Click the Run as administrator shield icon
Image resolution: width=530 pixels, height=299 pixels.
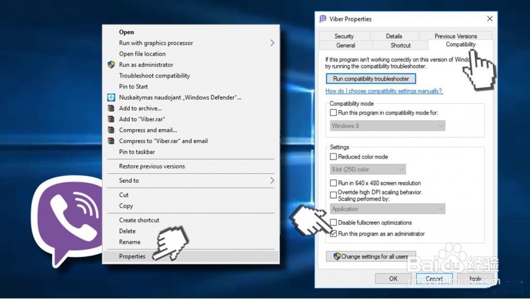click(111, 65)
